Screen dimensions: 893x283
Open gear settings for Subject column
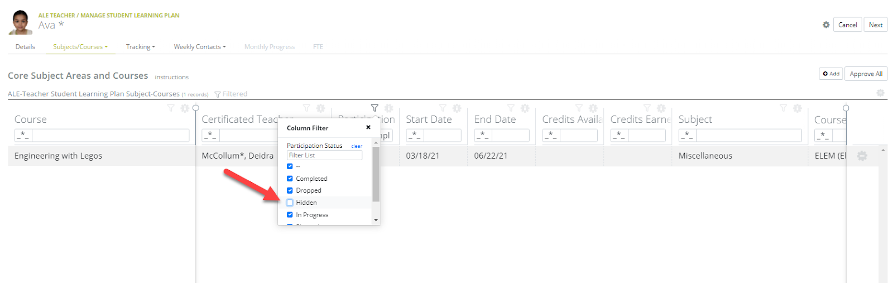coord(797,108)
